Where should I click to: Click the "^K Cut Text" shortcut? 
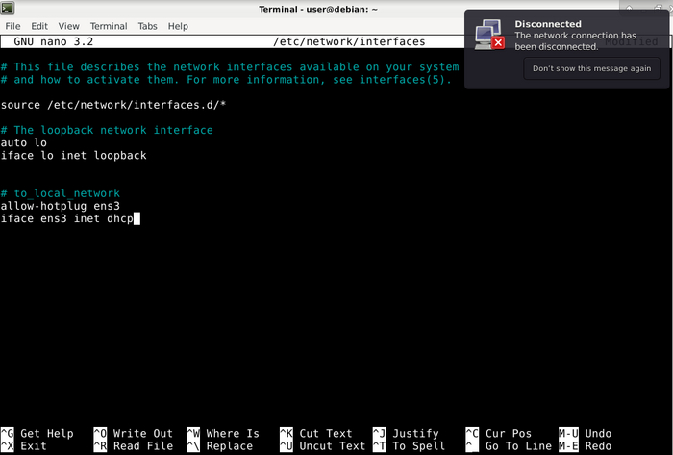(316, 433)
